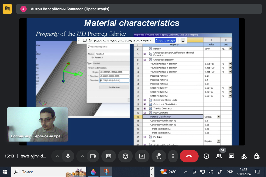Viewport: 266px width, 177px height.
Task: Open the Material Classification Carbon dropdown
Action: (218, 117)
